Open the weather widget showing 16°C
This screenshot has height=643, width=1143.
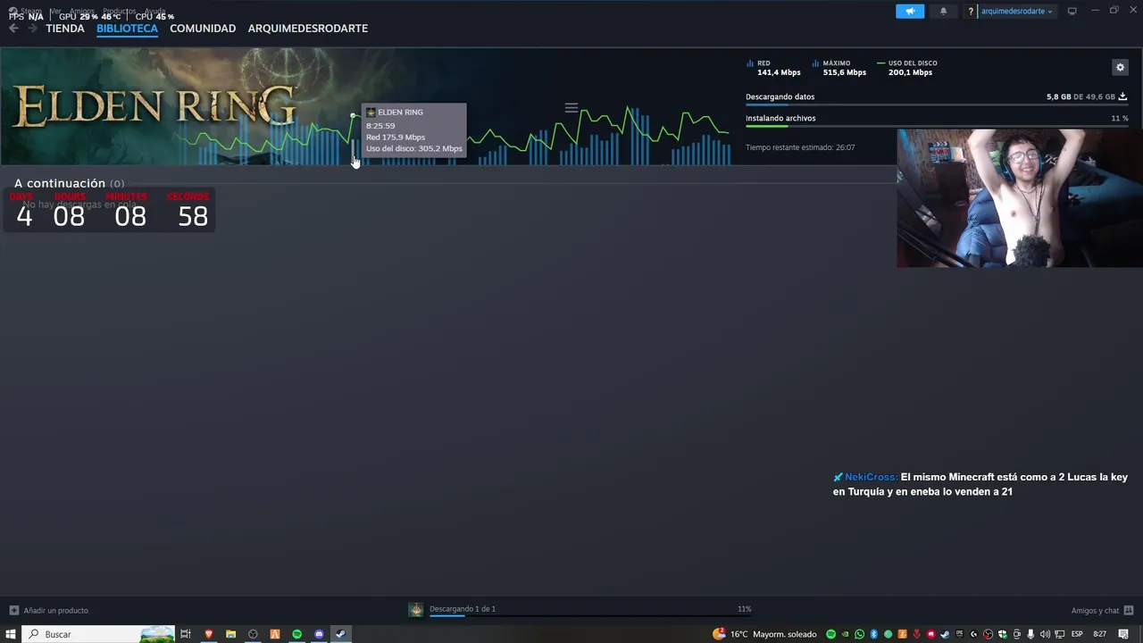(x=765, y=634)
